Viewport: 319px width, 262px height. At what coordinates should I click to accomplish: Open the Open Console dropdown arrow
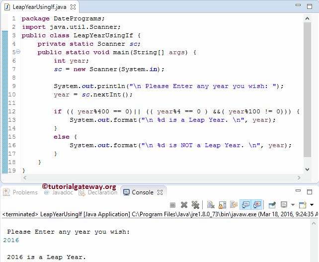(x=312, y=205)
